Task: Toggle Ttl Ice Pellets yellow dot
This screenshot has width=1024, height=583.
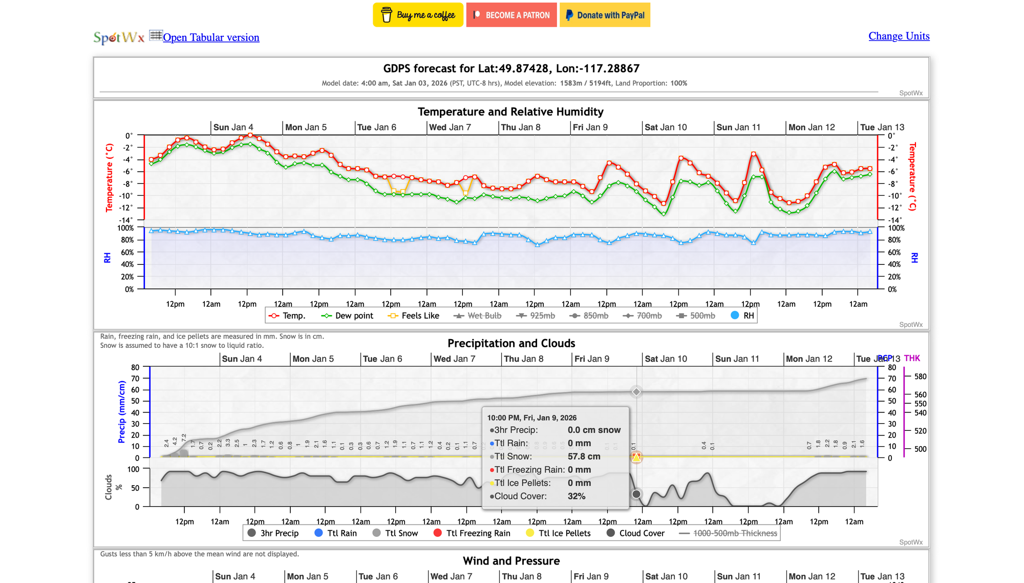Action: coord(530,533)
